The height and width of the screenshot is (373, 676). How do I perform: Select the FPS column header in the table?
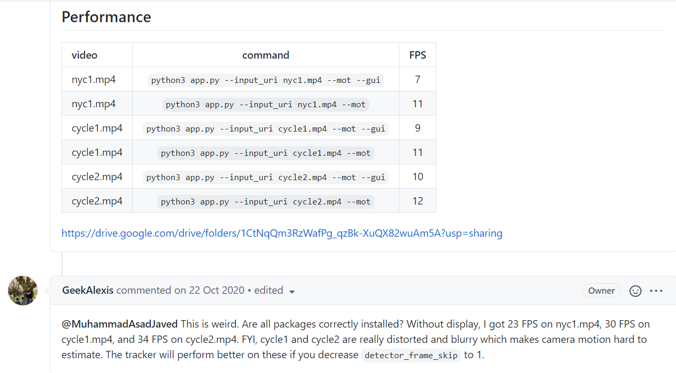click(417, 54)
